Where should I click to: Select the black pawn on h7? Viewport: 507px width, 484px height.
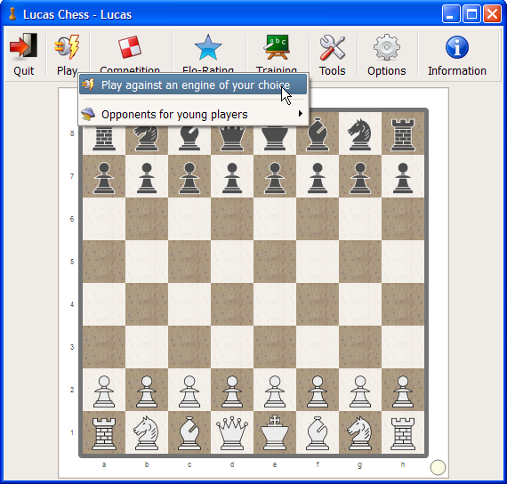pos(403,178)
